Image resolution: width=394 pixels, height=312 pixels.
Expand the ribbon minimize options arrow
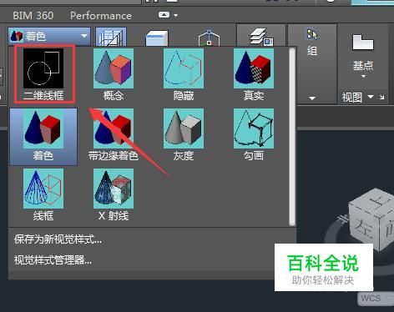pos(175,15)
